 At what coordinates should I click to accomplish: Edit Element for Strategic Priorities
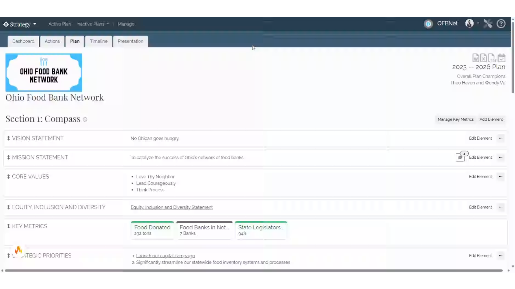coord(480,256)
